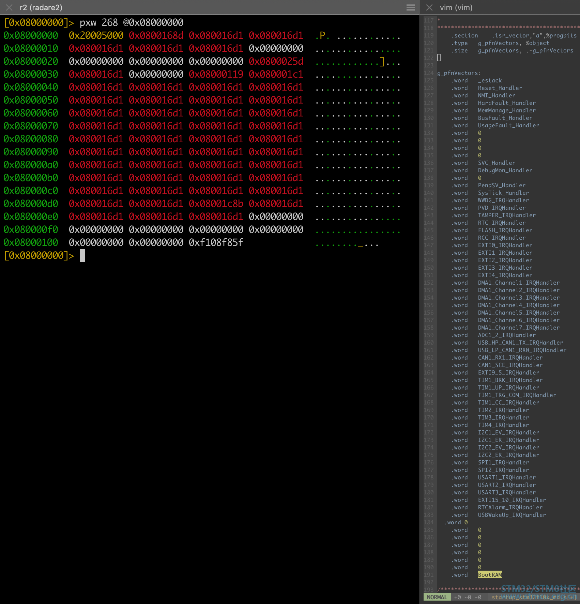Click the vim cursor on line 122
The height and width of the screenshot is (604, 580).
coord(439,58)
